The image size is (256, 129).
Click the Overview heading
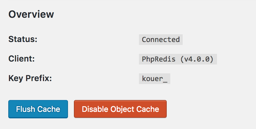point(31,14)
